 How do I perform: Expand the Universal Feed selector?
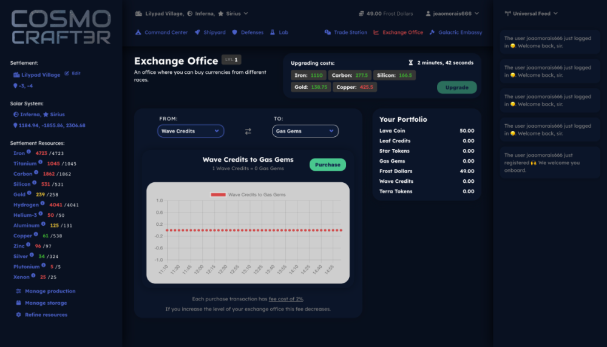click(x=531, y=13)
